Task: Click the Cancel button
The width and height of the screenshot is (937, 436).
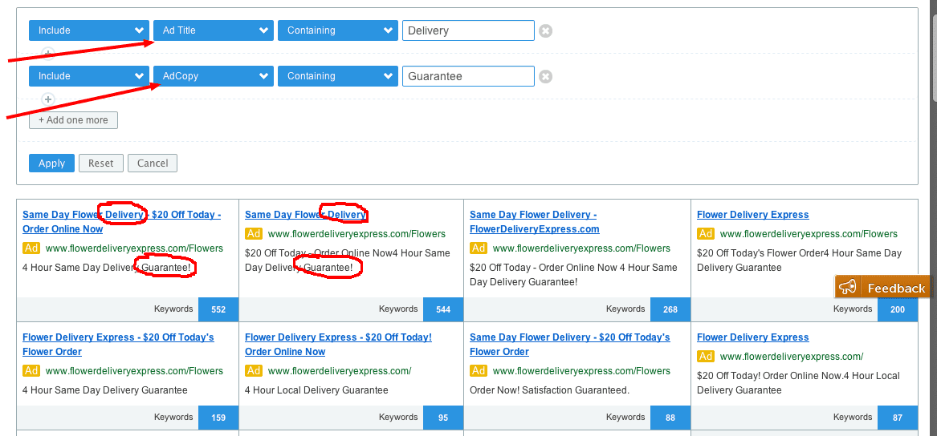Action: point(153,163)
